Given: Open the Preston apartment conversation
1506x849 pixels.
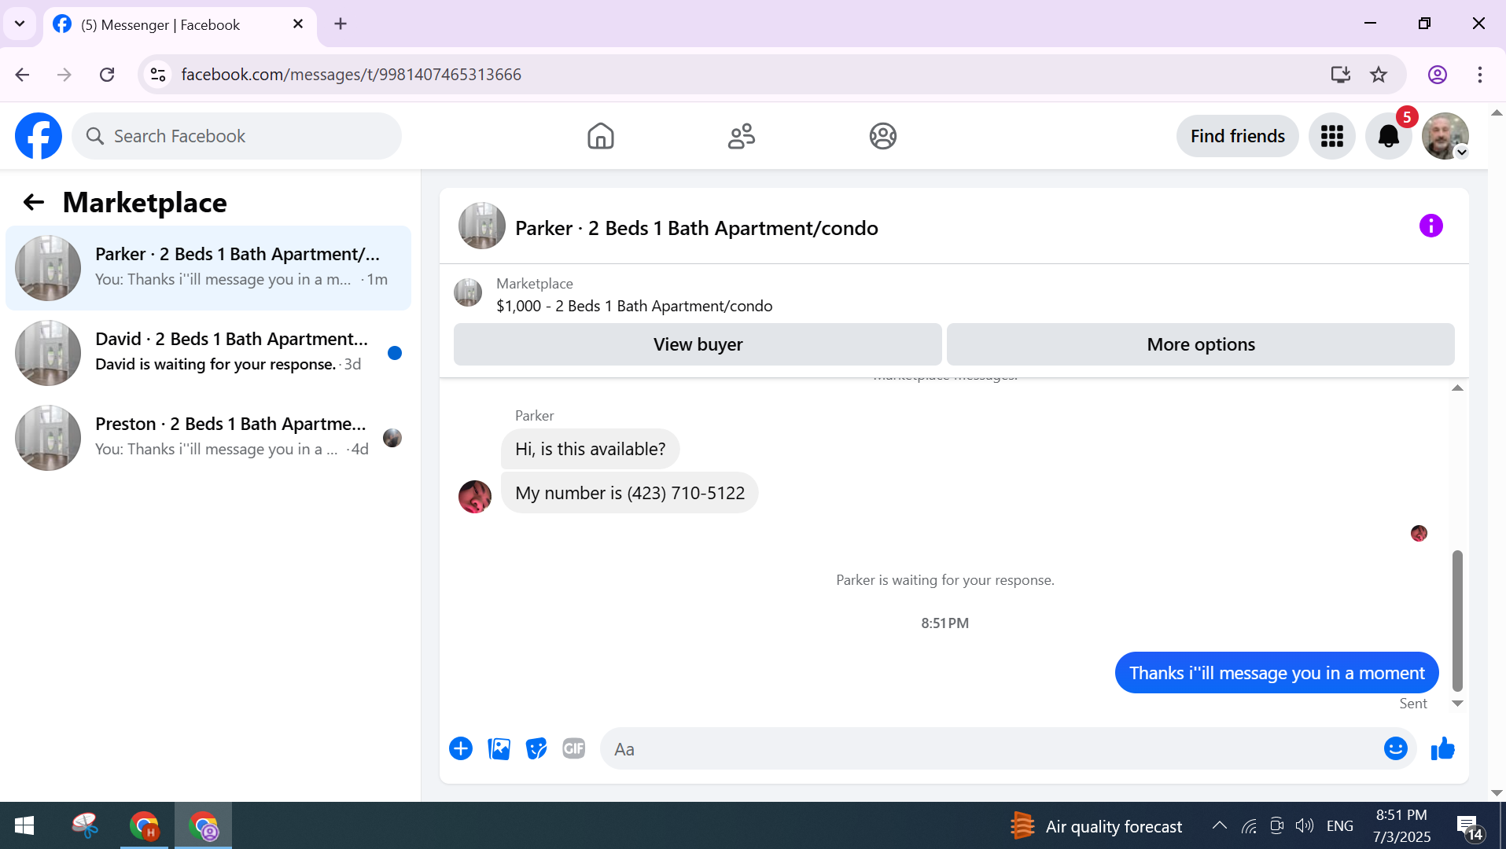Looking at the screenshot, I should (x=208, y=438).
